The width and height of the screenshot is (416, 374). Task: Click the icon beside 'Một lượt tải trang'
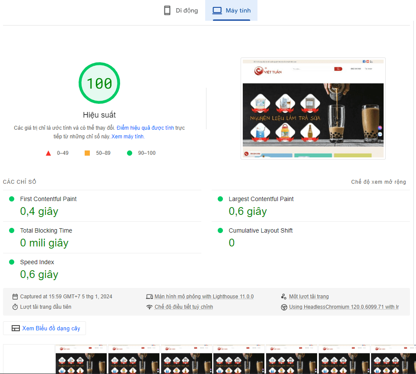tap(284, 297)
